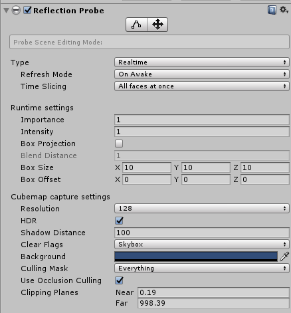Open the component settings gear menu
Screen dimensions: 291x313
pos(284,10)
